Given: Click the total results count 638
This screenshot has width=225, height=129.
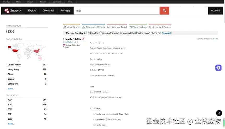Looking at the screenshot, I should pyautogui.click(x=10, y=32).
